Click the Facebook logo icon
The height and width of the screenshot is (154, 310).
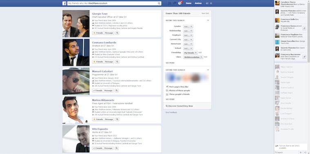[x=64, y=3]
